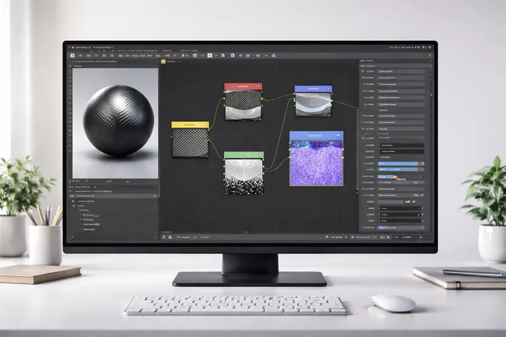Click the orange striped toolbar icon

pos(167,55)
